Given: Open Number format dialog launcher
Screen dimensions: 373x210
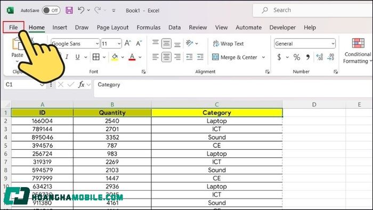Looking at the screenshot, I should coord(336,71).
